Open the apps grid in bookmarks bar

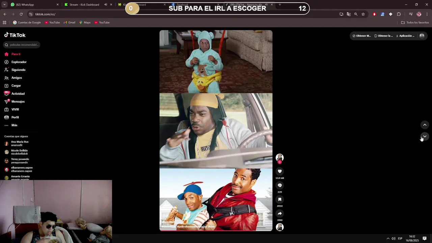coord(4,23)
